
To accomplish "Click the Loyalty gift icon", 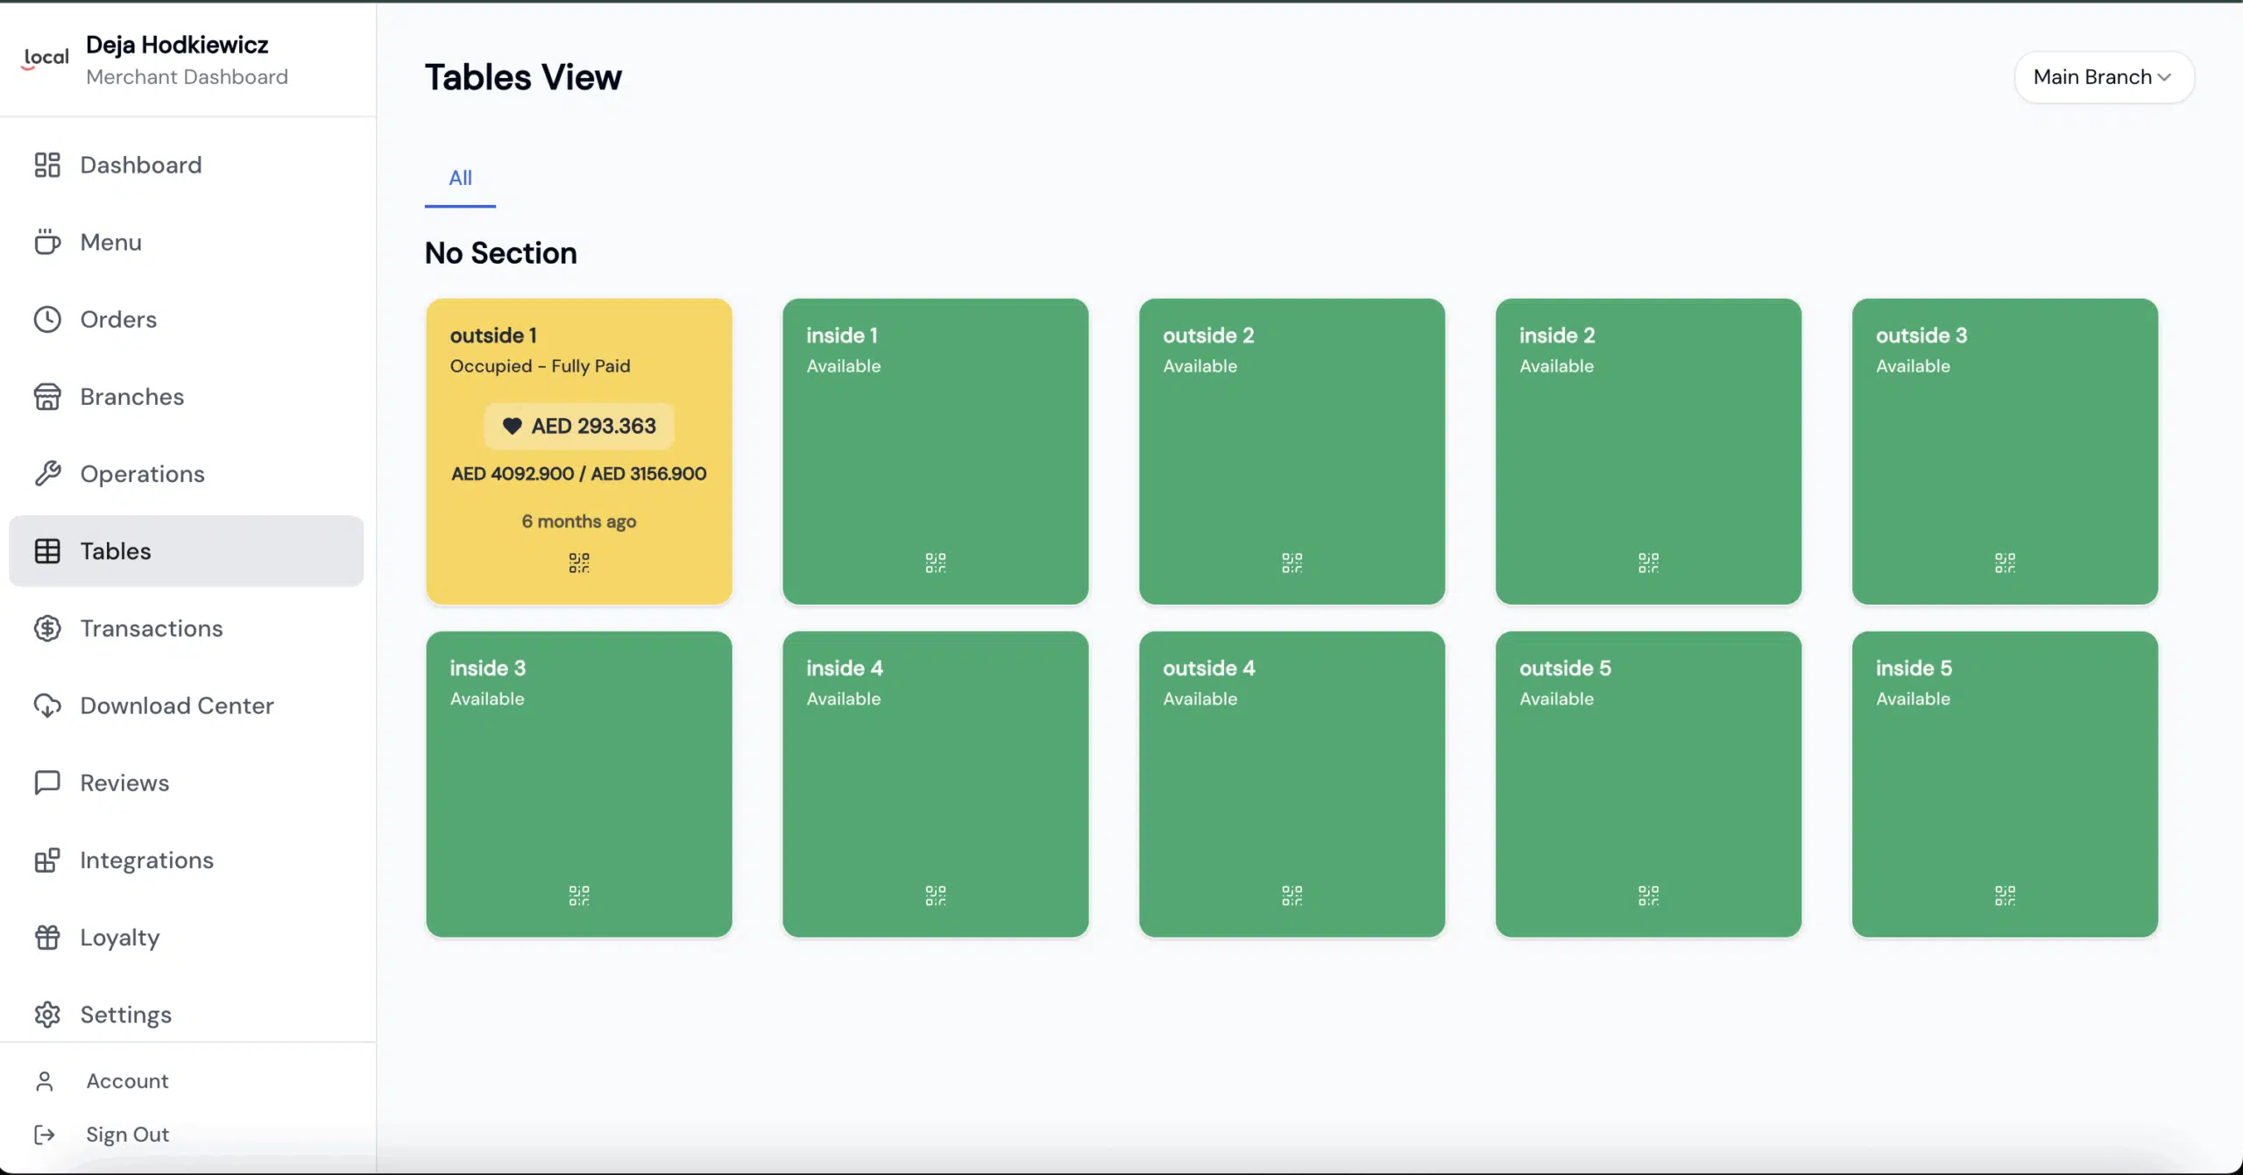I will point(47,938).
